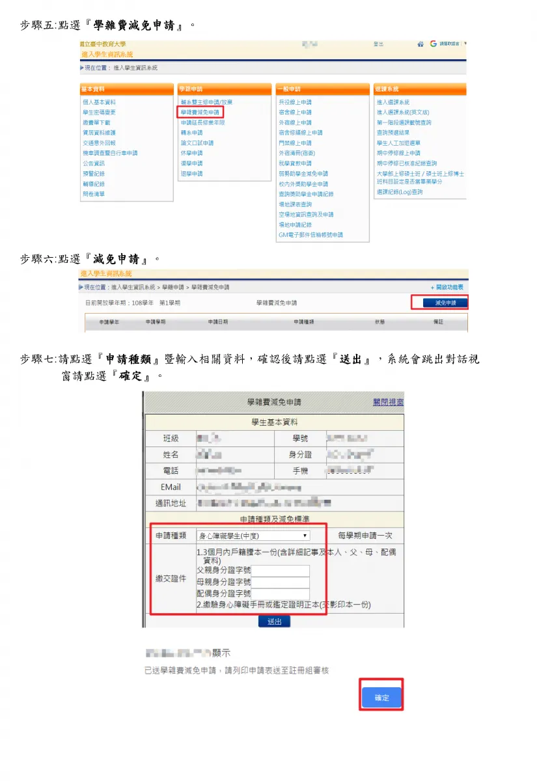Open the 申請種類 dropdown list
Viewport: 537px width, 781px height.
click(253, 536)
